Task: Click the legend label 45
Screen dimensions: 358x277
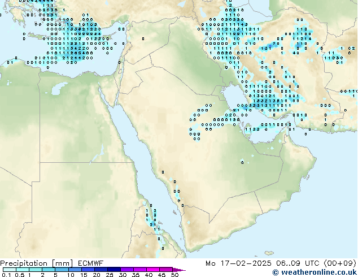Action: pyautogui.click(x=161, y=275)
